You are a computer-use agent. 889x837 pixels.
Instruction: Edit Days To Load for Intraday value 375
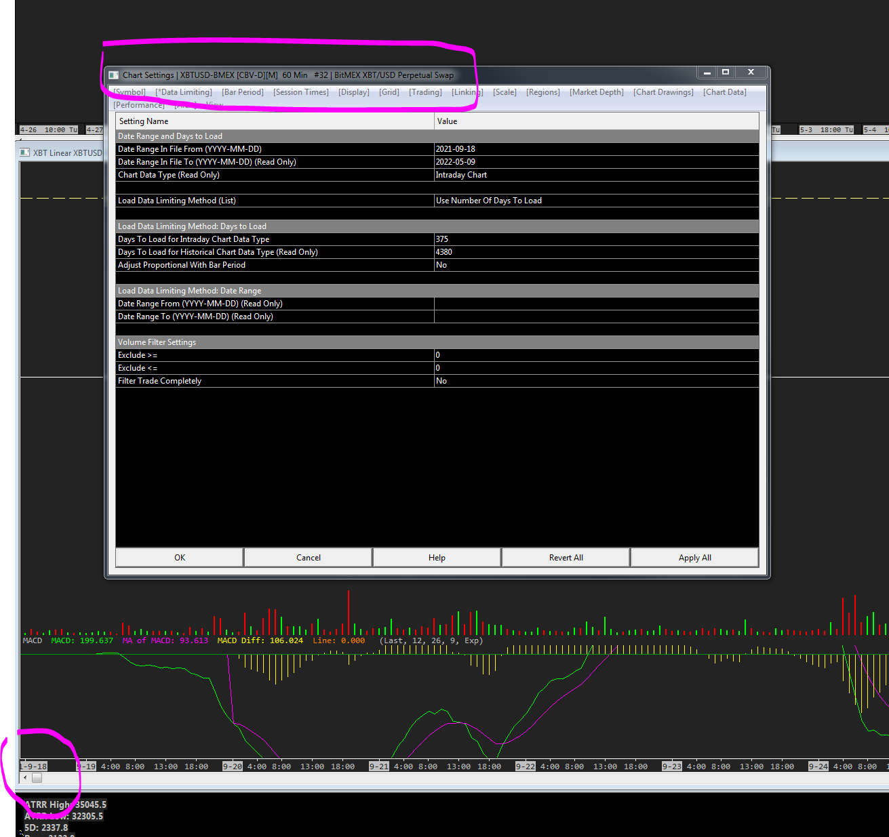596,239
